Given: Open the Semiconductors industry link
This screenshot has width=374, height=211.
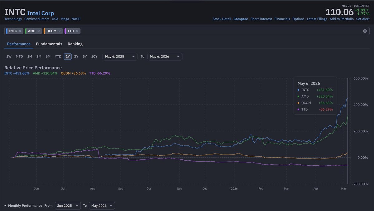Looking at the screenshot, I should tap(37, 19).
